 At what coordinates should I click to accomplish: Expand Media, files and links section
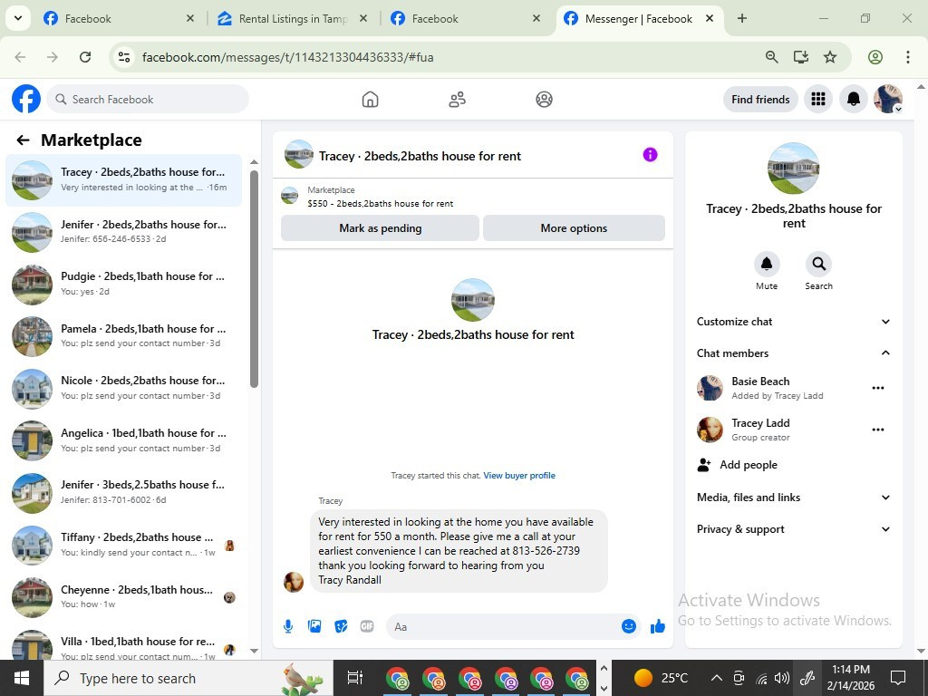tap(794, 498)
